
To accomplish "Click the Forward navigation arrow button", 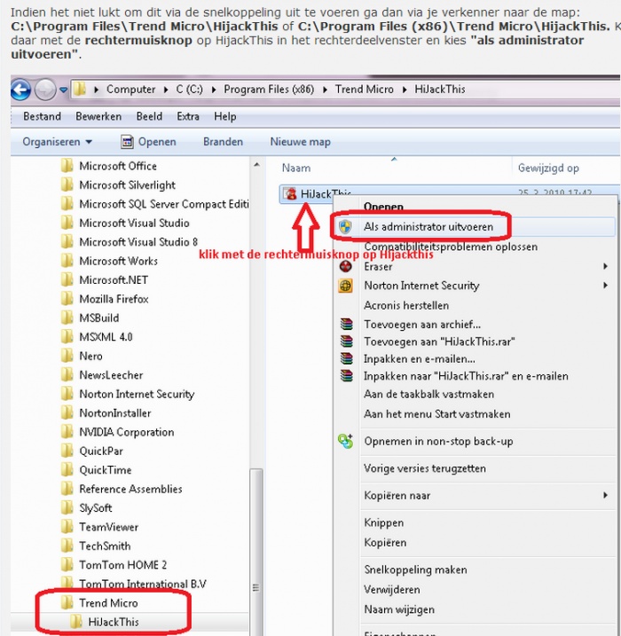I will coord(44,90).
